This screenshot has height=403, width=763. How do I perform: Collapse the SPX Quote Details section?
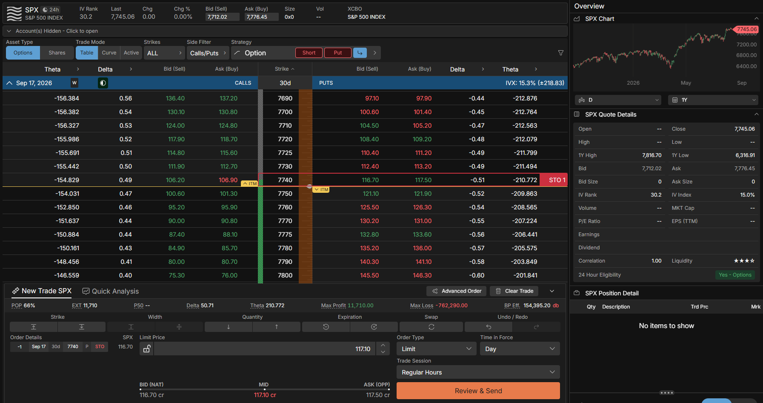(756, 114)
